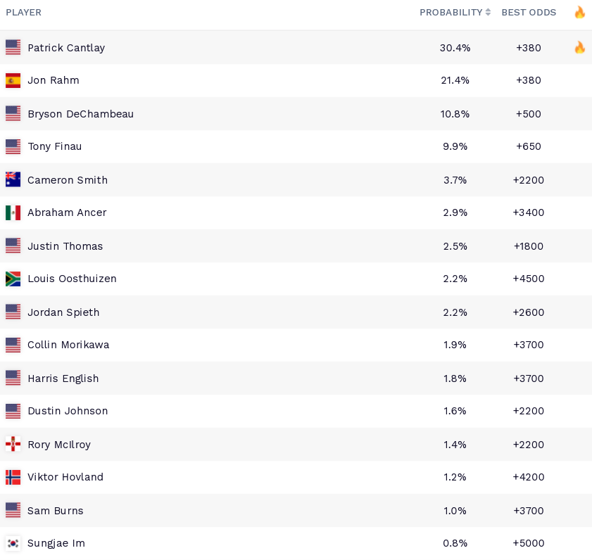This screenshot has height=560, width=592.
Task: Select Harris English row name
Action: click(63, 378)
